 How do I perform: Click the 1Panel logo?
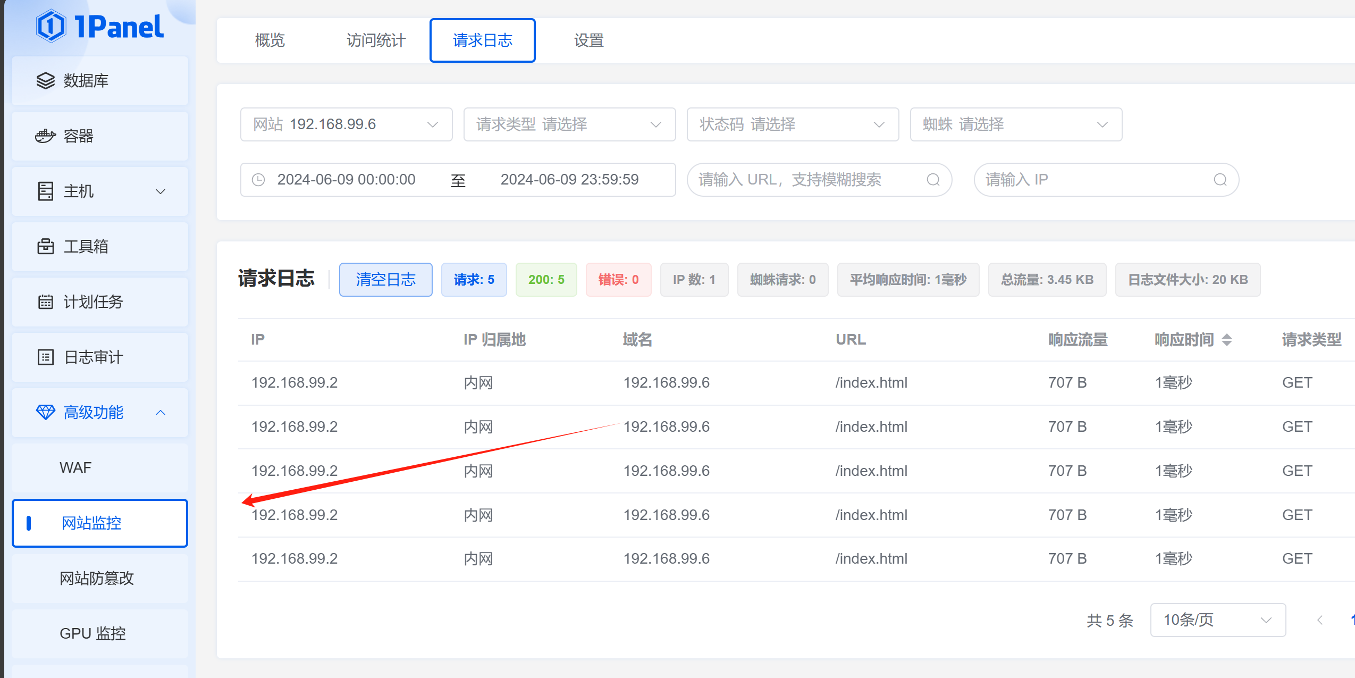click(x=99, y=26)
